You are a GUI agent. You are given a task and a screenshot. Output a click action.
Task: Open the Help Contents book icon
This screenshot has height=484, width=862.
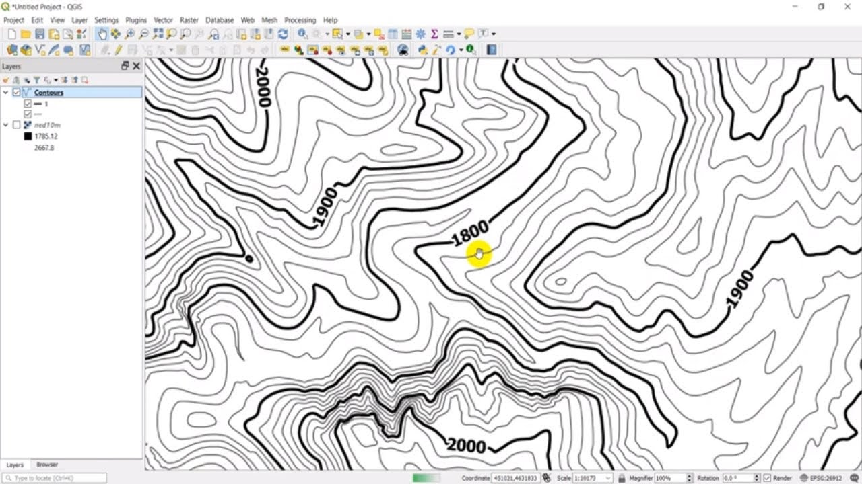(492, 50)
